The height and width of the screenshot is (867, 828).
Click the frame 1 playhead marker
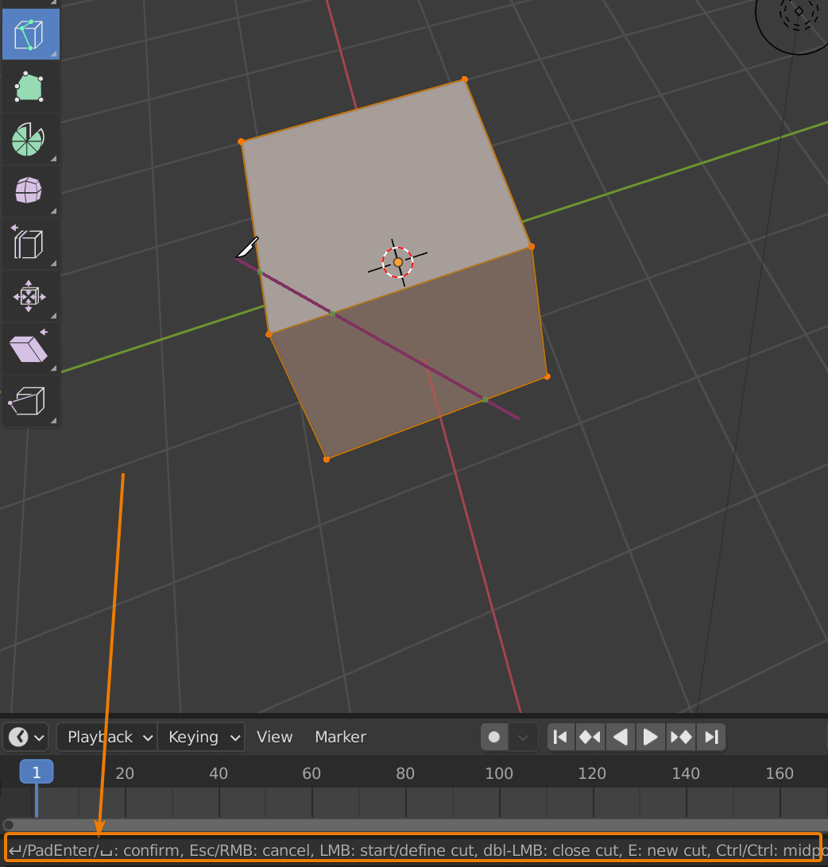pos(37,773)
